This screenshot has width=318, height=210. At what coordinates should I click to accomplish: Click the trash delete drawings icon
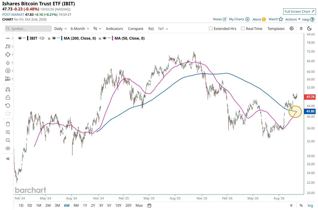point(8,124)
